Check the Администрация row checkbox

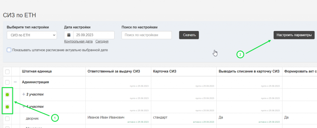tap(7, 82)
